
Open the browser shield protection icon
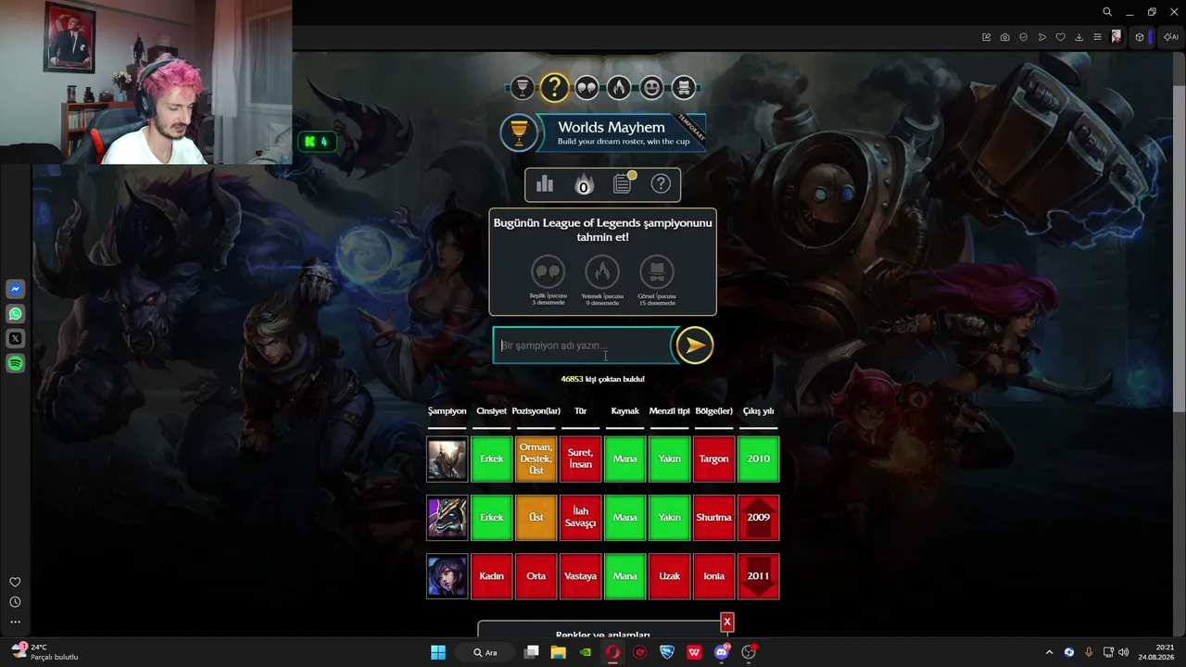pos(1024,37)
